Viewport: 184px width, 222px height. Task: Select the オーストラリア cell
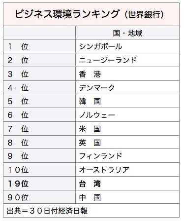click(127, 170)
